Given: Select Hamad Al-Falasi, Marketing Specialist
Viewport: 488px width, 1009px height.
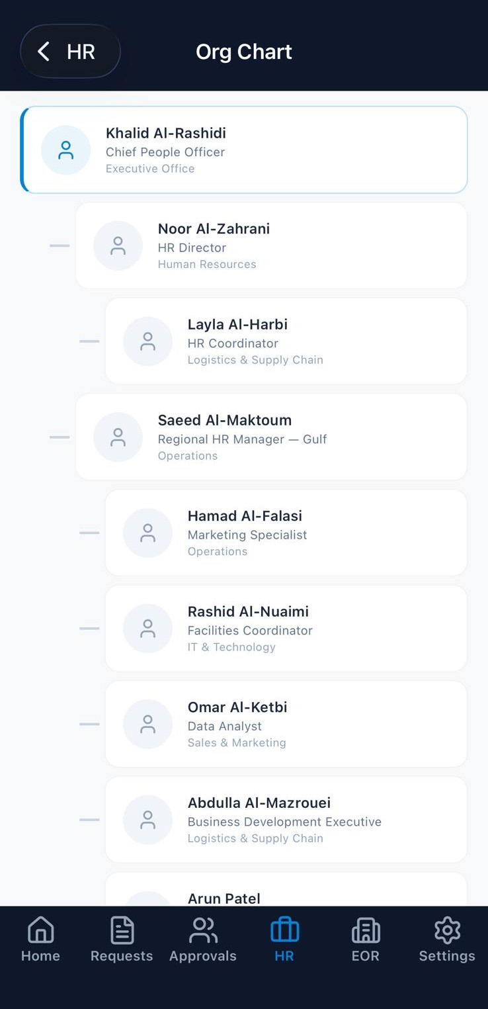Looking at the screenshot, I should pyautogui.click(x=286, y=533).
